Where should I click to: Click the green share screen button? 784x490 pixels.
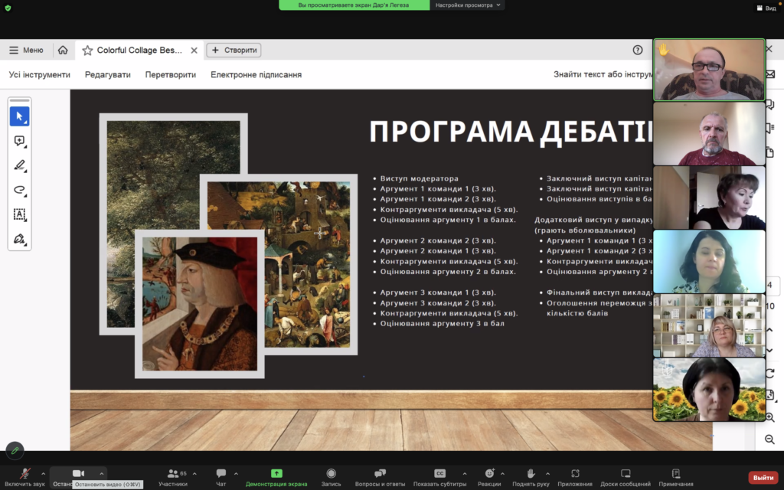tap(276, 476)
